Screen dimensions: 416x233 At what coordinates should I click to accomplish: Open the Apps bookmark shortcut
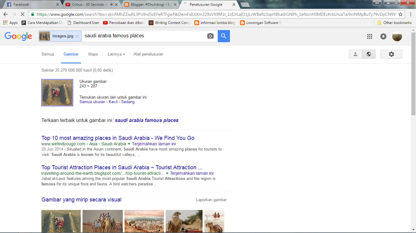coord(10,23)
